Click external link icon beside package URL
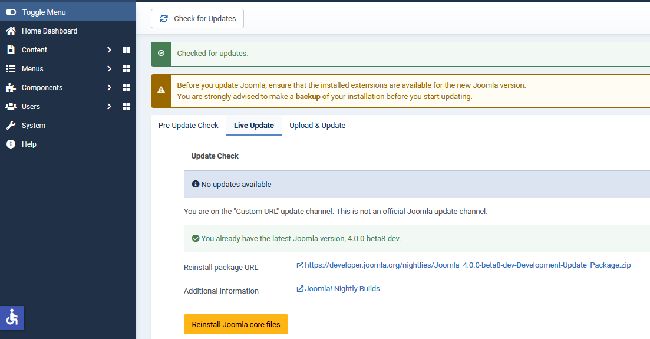This screenshot has height=339, width=650. 300,265
